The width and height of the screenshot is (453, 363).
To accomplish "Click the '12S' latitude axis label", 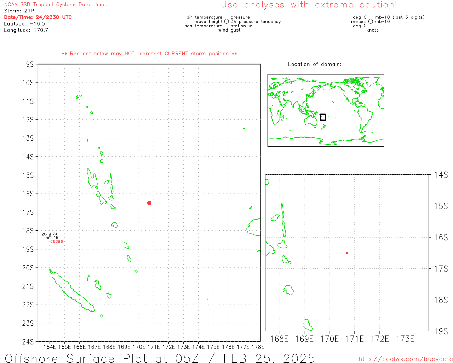I will coord(28,120).
